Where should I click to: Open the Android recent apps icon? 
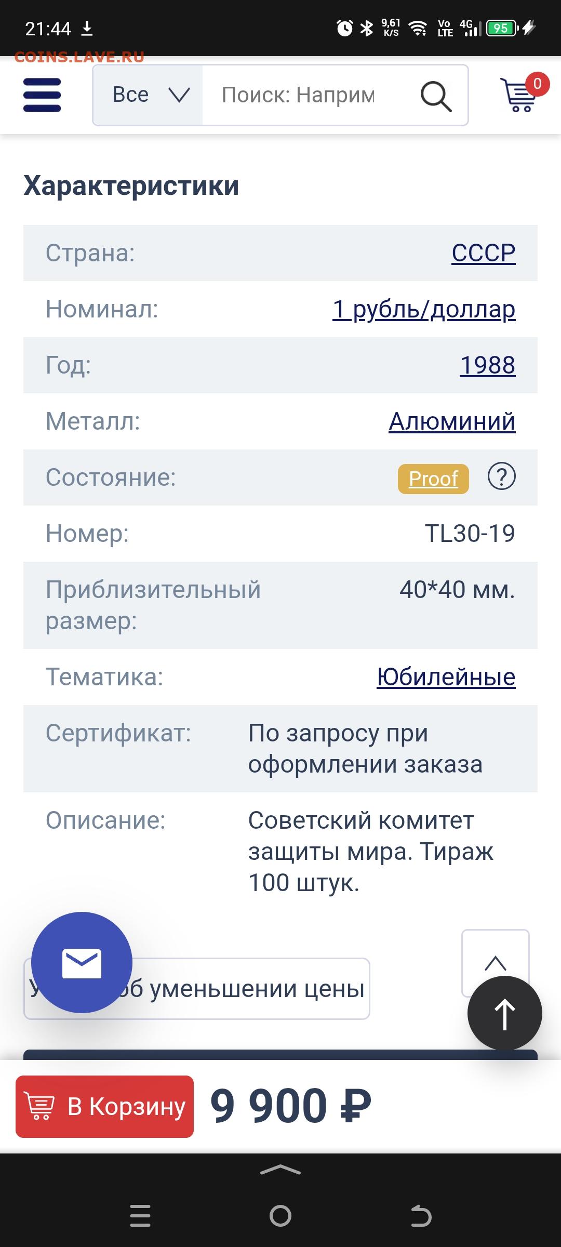click(140, 1216)
